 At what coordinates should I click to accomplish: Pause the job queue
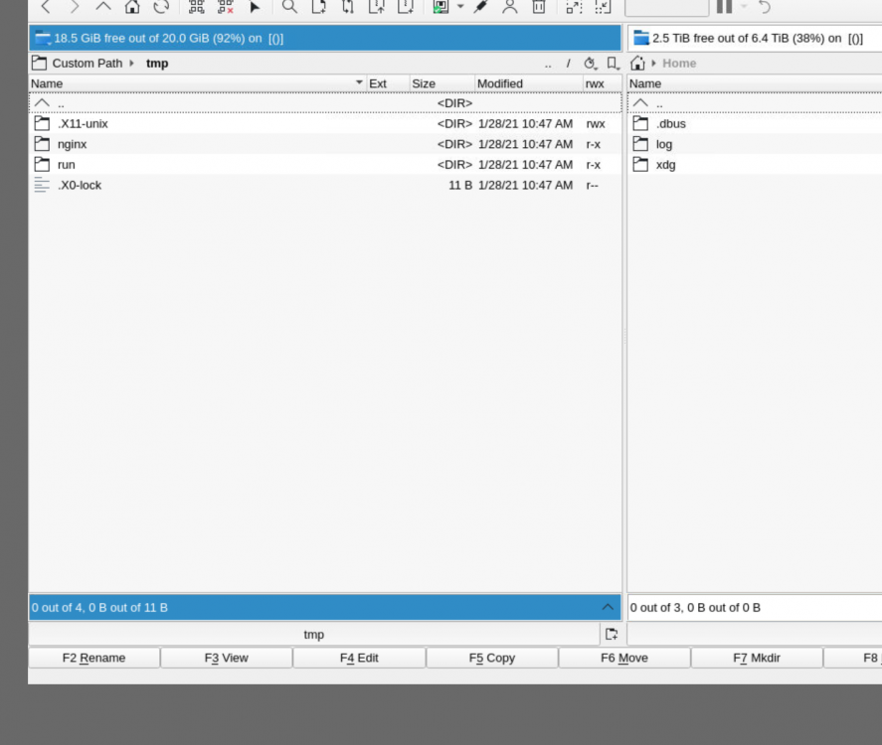point(725,7)
